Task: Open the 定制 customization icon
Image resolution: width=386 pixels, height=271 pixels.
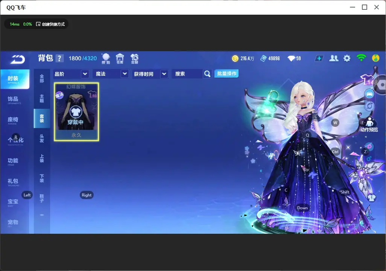Action: point(134,59)
